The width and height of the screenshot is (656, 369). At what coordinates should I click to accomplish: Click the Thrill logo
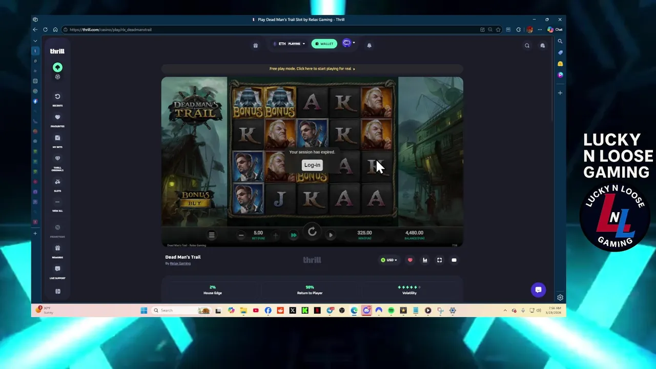57,51
